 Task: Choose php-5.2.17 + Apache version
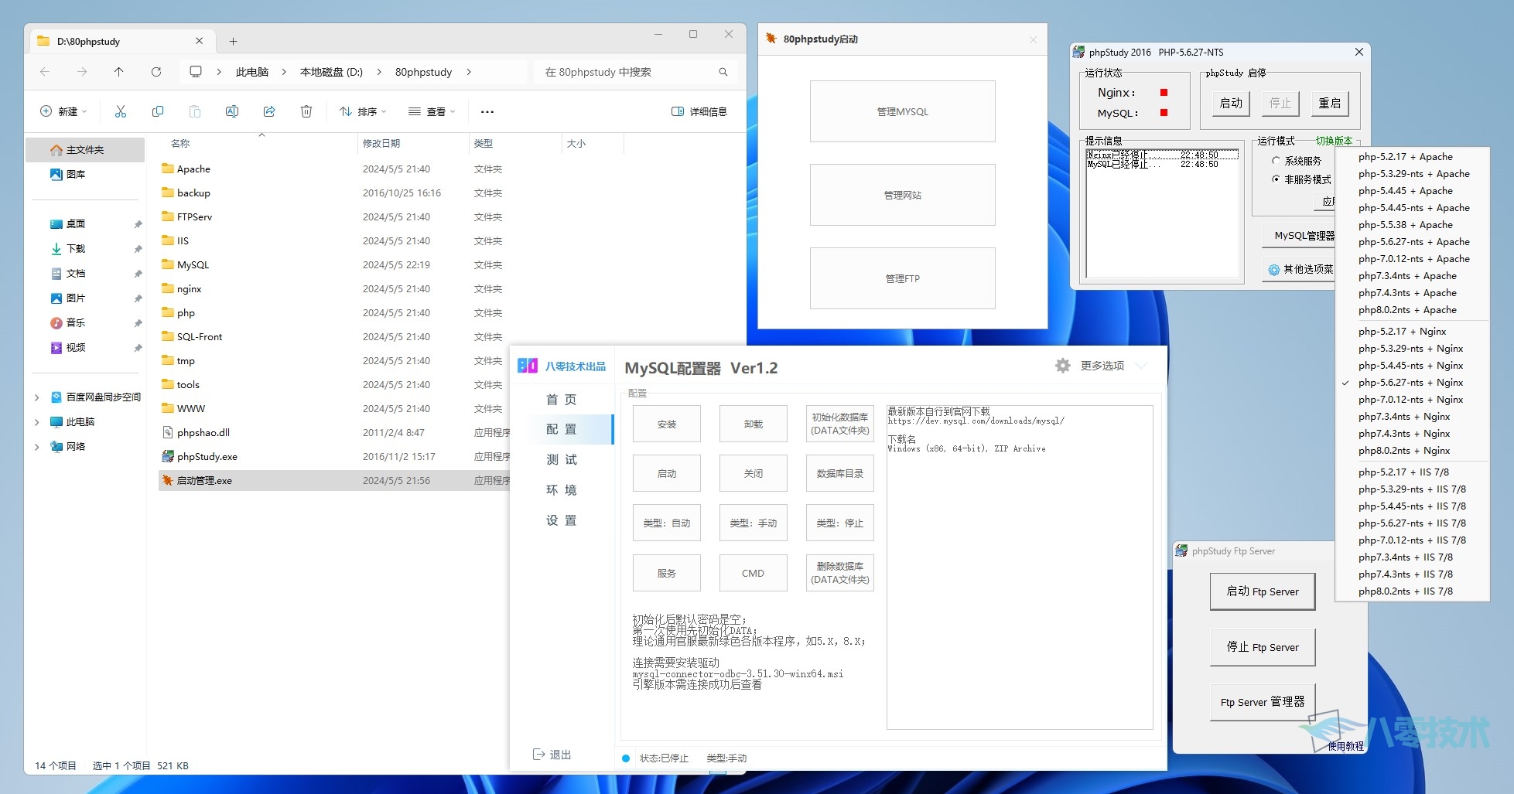click(1405, 156)
